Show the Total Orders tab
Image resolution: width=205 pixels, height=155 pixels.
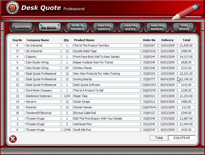pyautogui.click(x=184, y=27)
